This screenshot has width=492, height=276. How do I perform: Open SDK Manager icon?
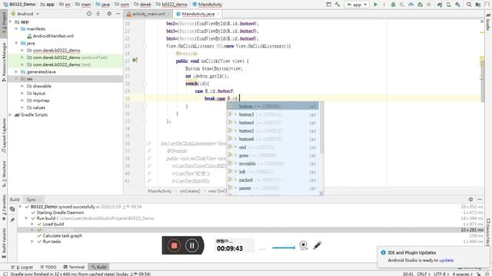point(458,5)
